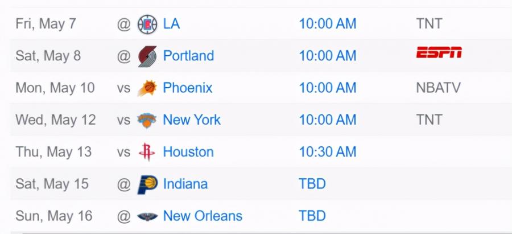Open the New Orleans team link
This screenshot has height=234, width=512.
click(x=203, y=216)
